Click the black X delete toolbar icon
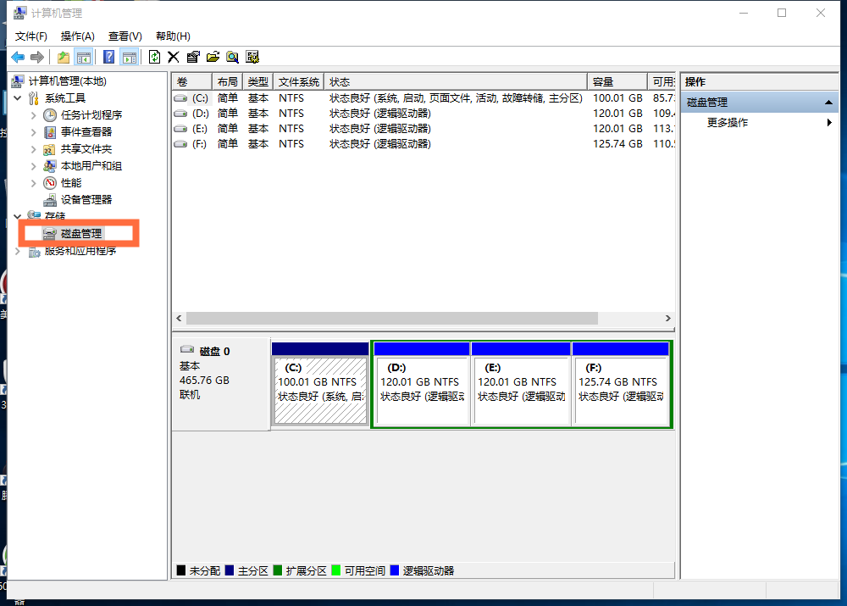847x606 pixels. click(x=174, y=57)
